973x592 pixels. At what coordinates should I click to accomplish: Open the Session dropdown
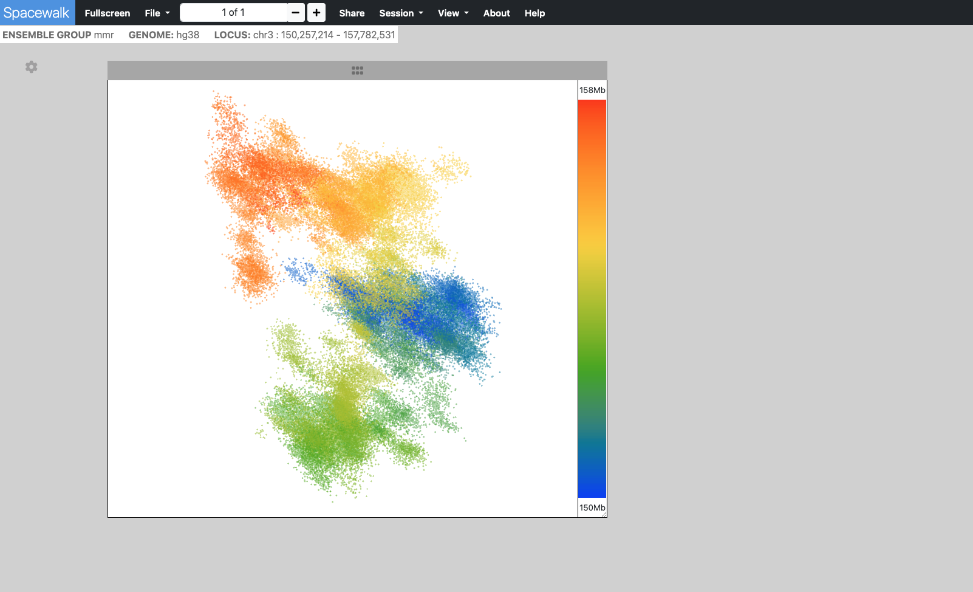click(x=401, y=13)
